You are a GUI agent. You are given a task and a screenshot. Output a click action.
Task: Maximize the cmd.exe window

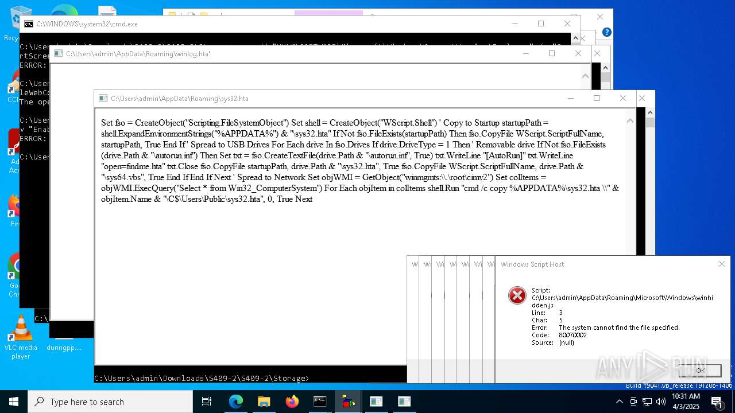pos(541,24)
